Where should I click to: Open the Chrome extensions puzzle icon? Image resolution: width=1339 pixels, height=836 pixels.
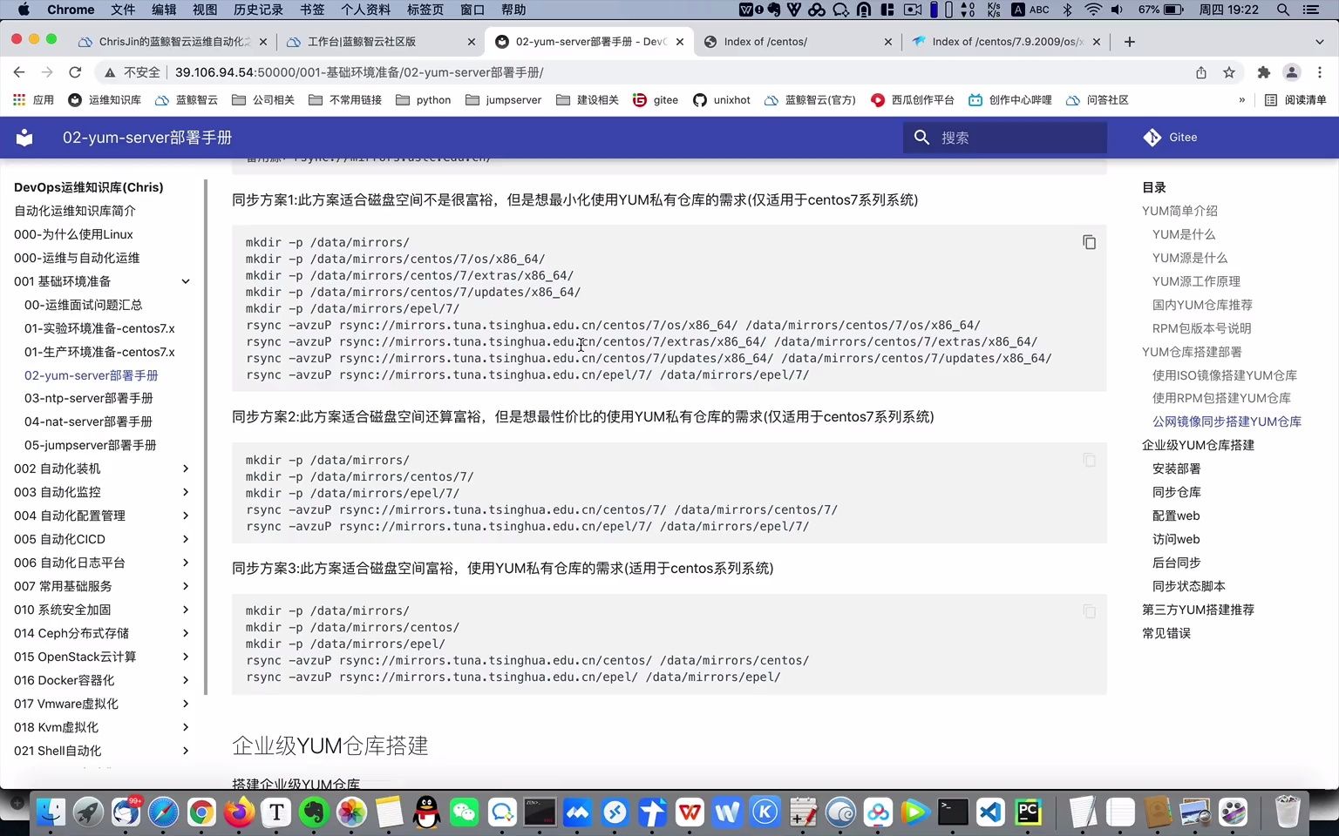click(x=1263, y=72)
